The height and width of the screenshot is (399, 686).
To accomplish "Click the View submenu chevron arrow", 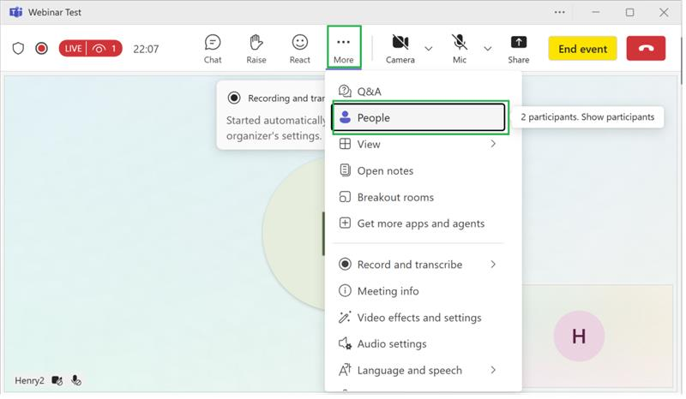I will pos(493,144).
